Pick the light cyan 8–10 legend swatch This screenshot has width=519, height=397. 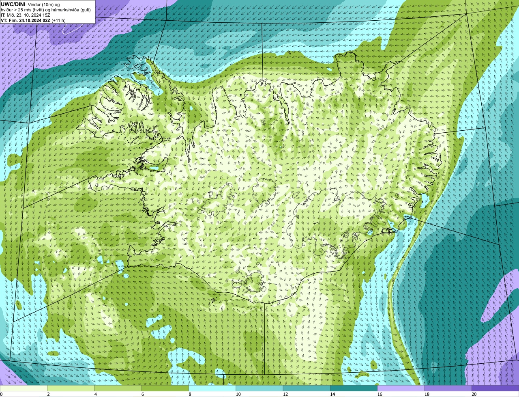coord(212,388)
